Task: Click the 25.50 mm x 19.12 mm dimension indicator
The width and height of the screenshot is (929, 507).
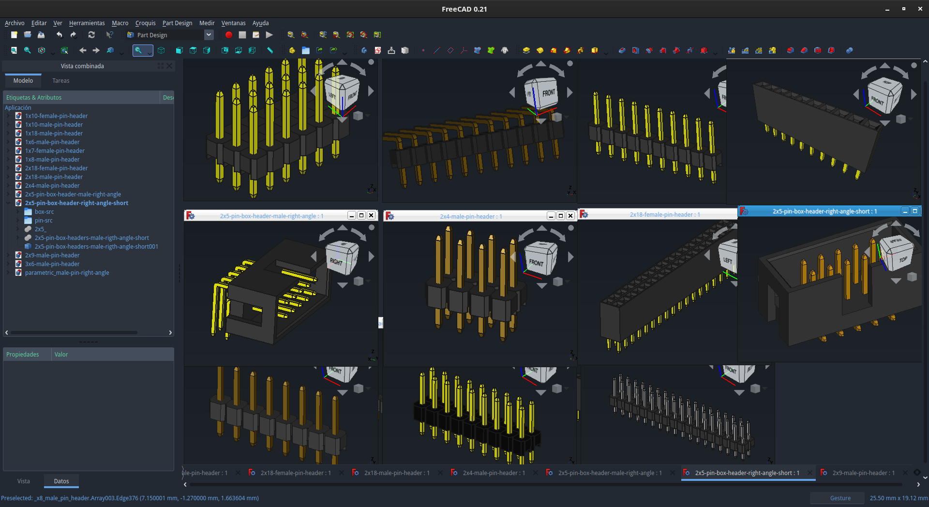Action: (899, 498)
